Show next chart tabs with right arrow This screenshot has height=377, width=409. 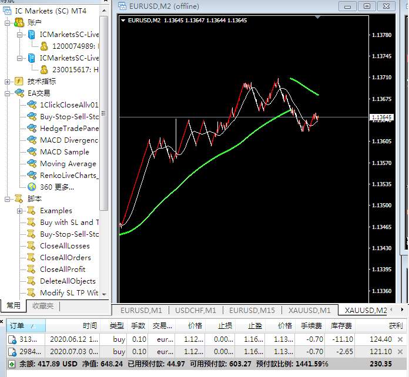(402, 309)
